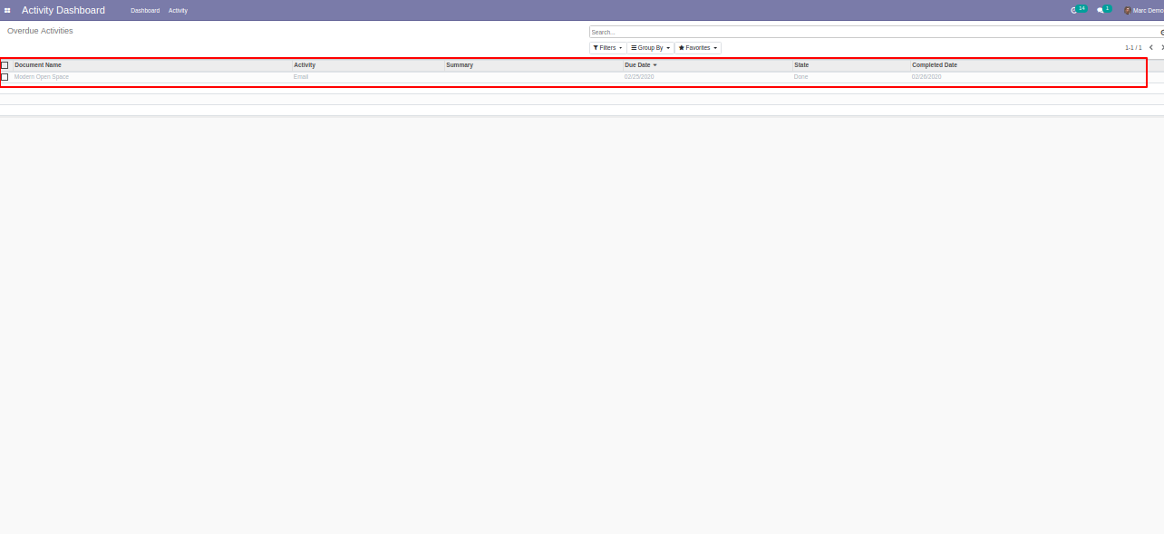This screenshot has height=534, width=1164.
Task: Expand the Group By dropdown
Action: pyautogui.click(x=650, y=48)
